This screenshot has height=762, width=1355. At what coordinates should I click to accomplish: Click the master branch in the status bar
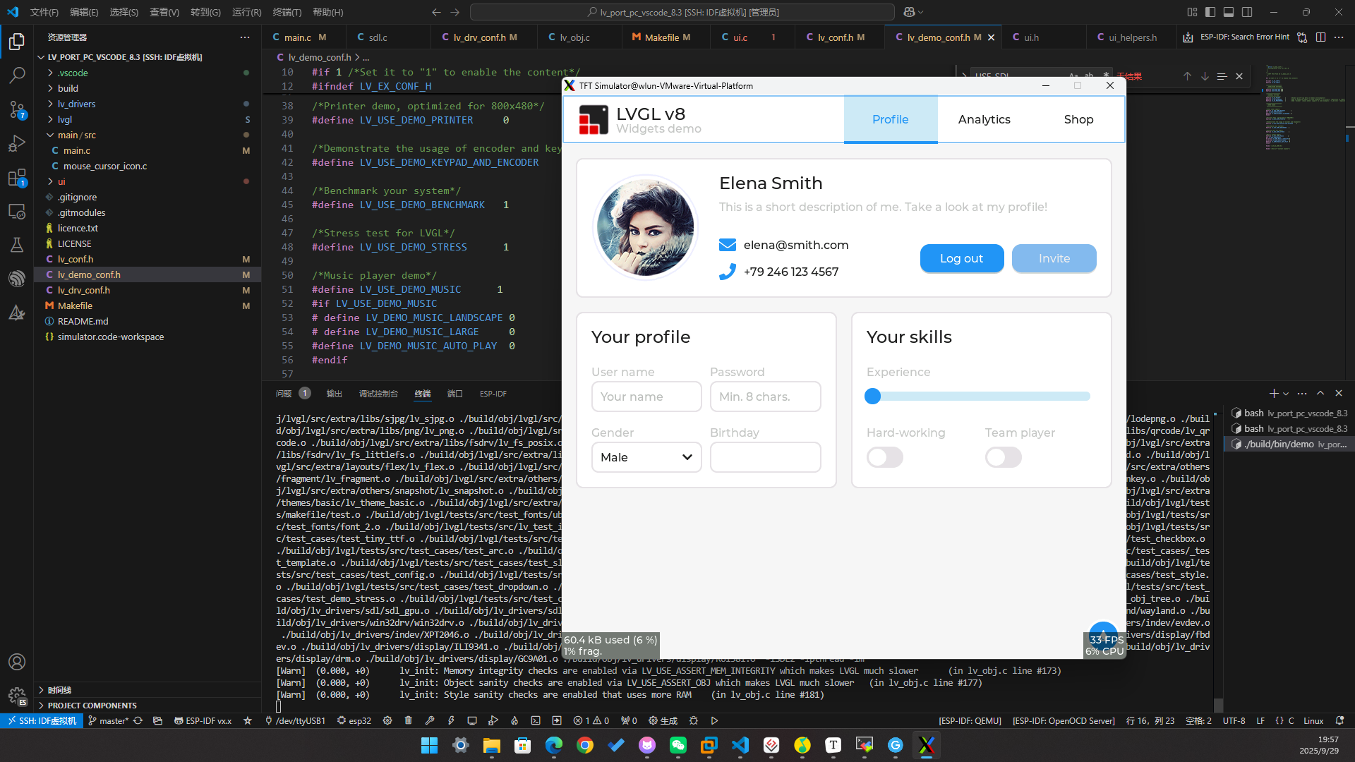(109, 720)
